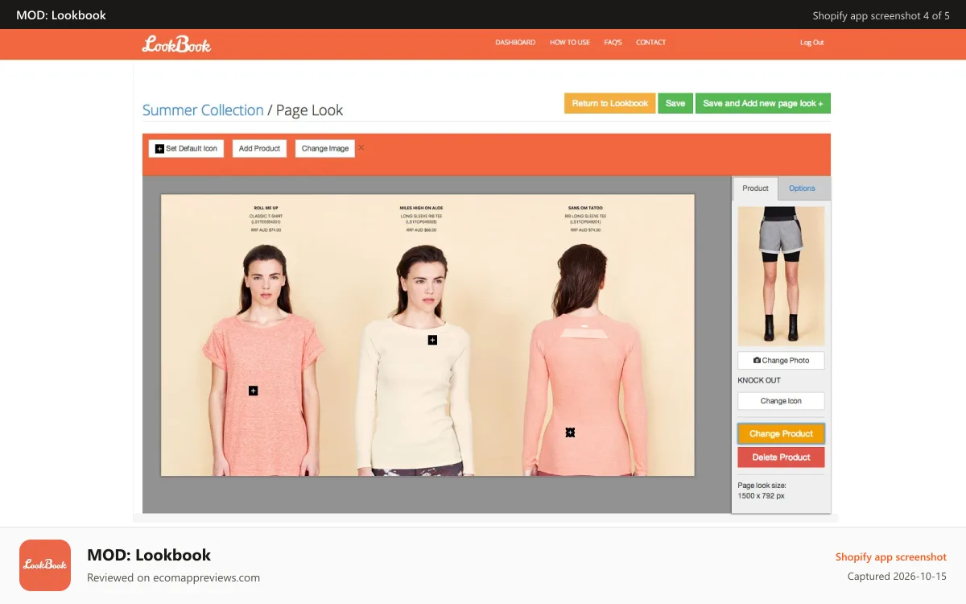
Task: Click the ecomappreviews.com review text
Action: [x=173, y=577]
